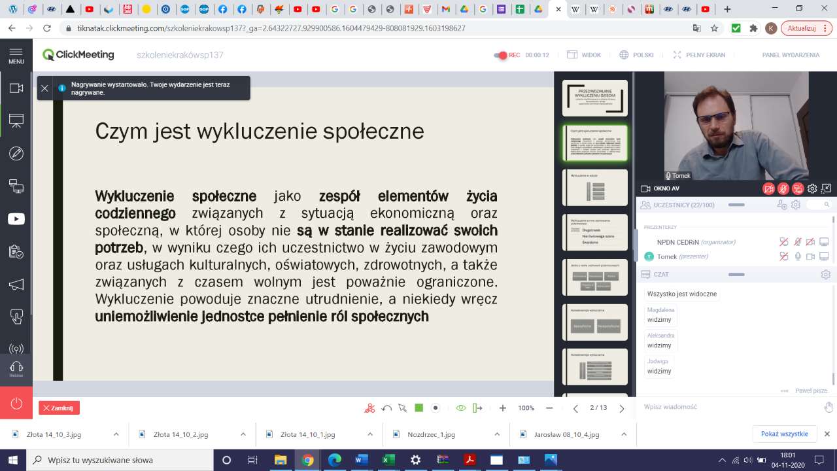Open screen sharing from left sidebar
Image resolution: width=837 pixels, height=471 pixels.
point(16,186)
